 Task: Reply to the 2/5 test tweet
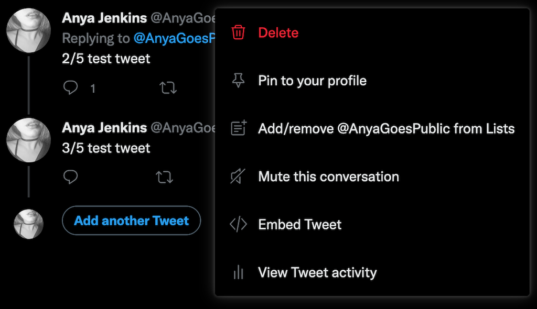click(71, 87)
